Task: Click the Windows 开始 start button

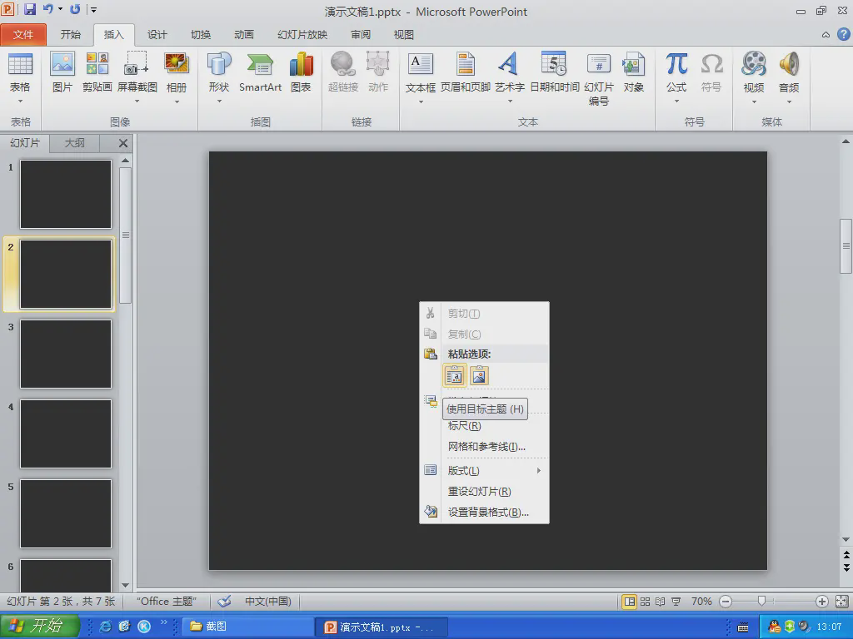Action: pyautogui.click(x=39, y=627)
